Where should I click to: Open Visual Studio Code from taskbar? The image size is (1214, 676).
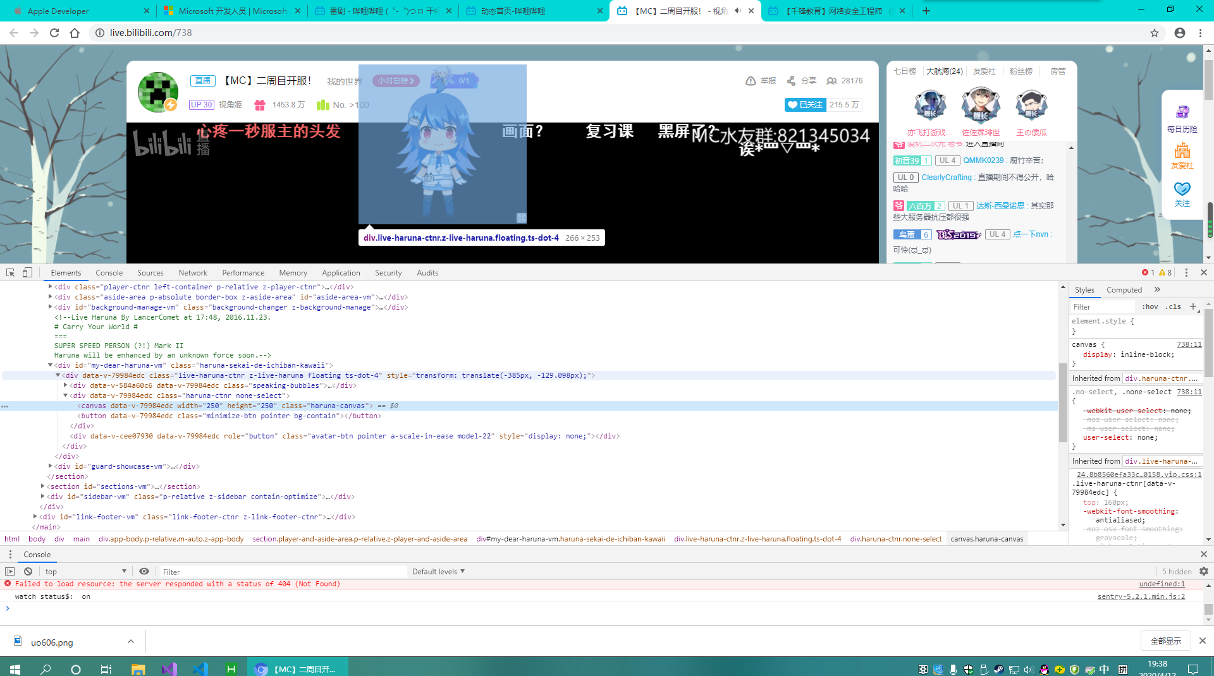(x=200, y=669)
